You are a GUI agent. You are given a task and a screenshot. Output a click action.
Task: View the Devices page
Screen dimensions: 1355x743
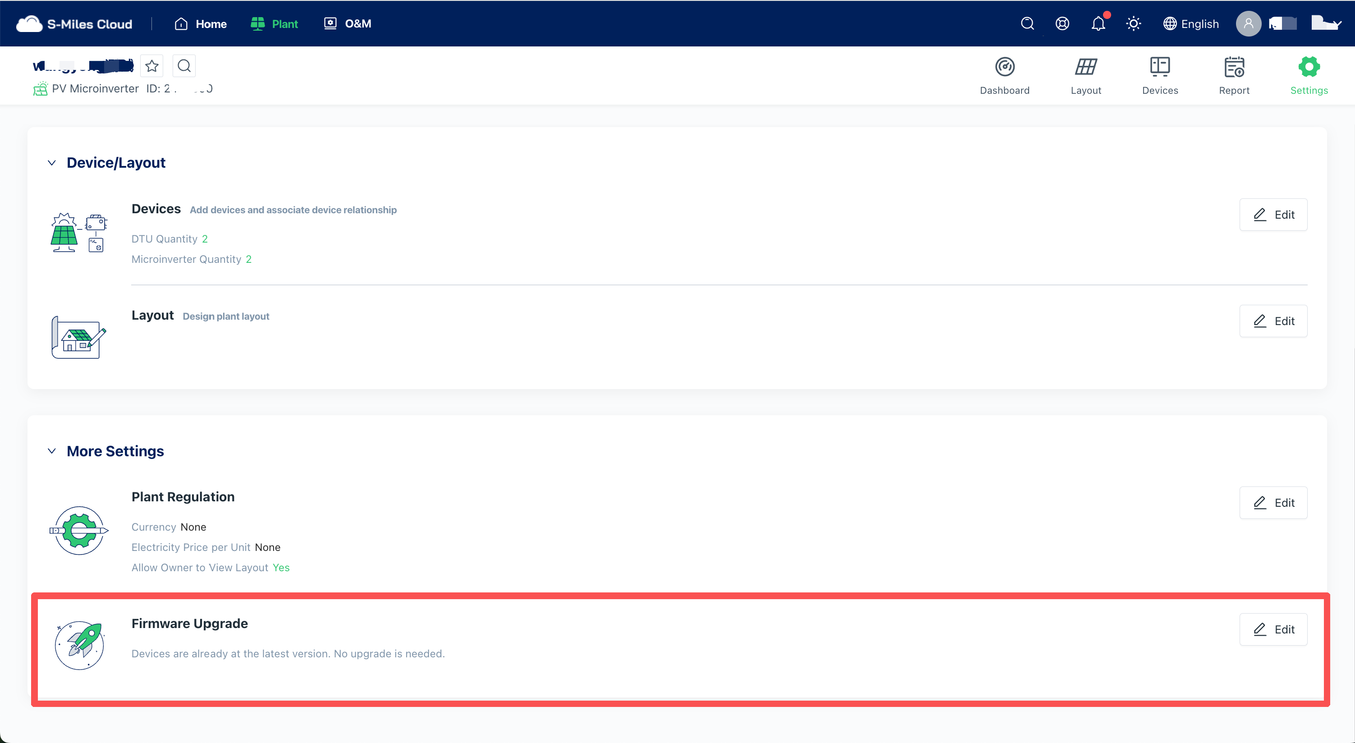(x=1160, y=75)
